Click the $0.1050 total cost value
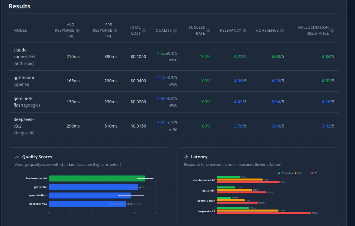The height and width of the screenshot is (226, 355). coord(138,57)
